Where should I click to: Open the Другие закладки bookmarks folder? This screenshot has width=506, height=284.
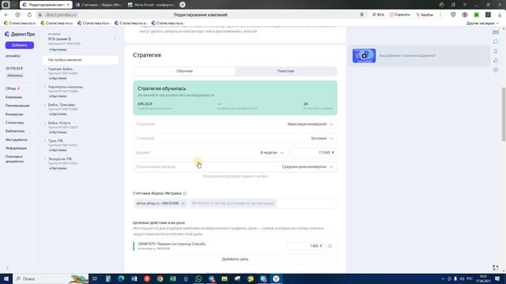482,23
